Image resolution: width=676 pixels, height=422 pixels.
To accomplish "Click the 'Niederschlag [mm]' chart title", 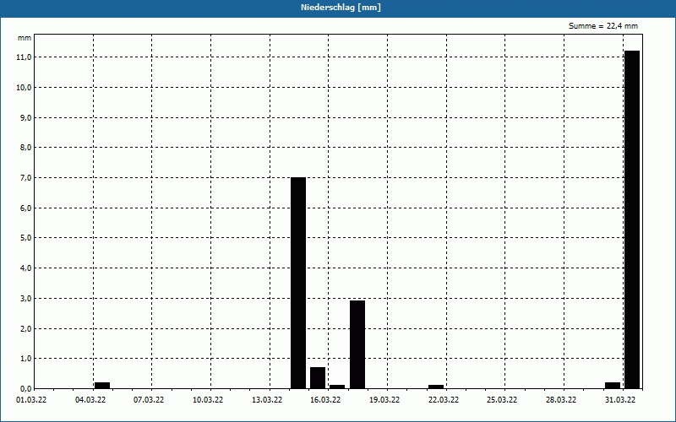I will click(341, 8).
